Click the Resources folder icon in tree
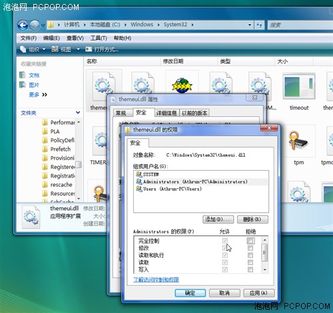This screenshot has width=333, height=313. coord(45,193)
